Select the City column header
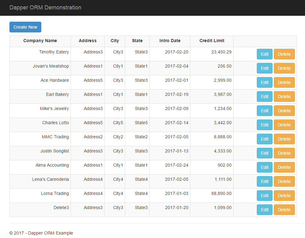The height and width of the screenshot is (238, 305). point(115,41)
